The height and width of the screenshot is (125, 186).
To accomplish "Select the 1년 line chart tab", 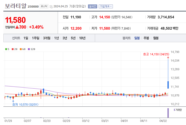I will (x=56, y=38).
